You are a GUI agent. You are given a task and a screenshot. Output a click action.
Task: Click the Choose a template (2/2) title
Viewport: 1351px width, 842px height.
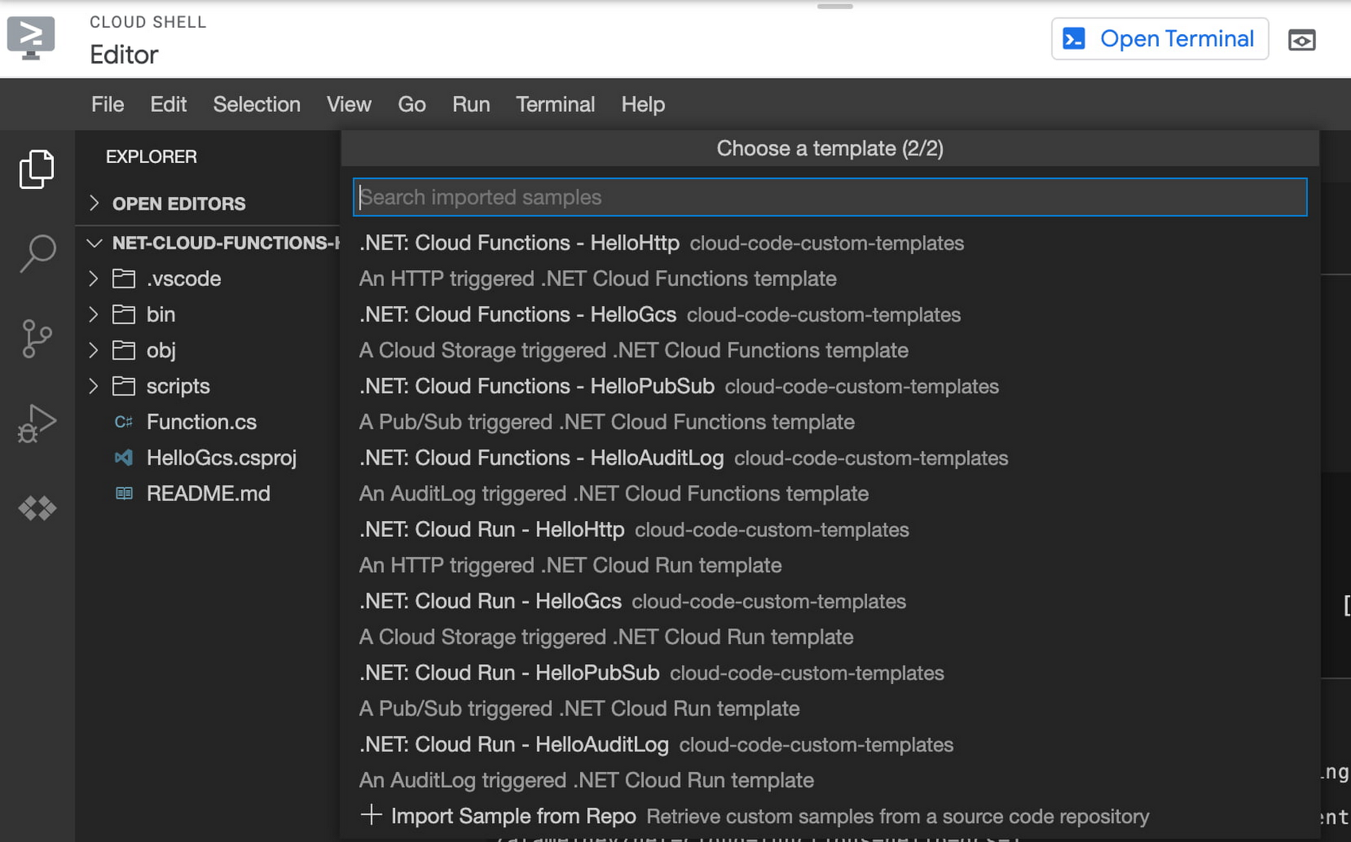[x=830, y=149]
